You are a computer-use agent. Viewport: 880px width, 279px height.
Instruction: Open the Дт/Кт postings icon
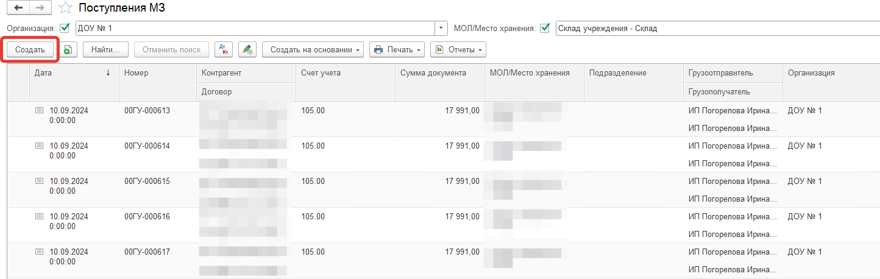click(x=224, y=50)
